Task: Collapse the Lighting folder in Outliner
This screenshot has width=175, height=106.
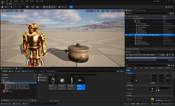Action: point(134,22)
